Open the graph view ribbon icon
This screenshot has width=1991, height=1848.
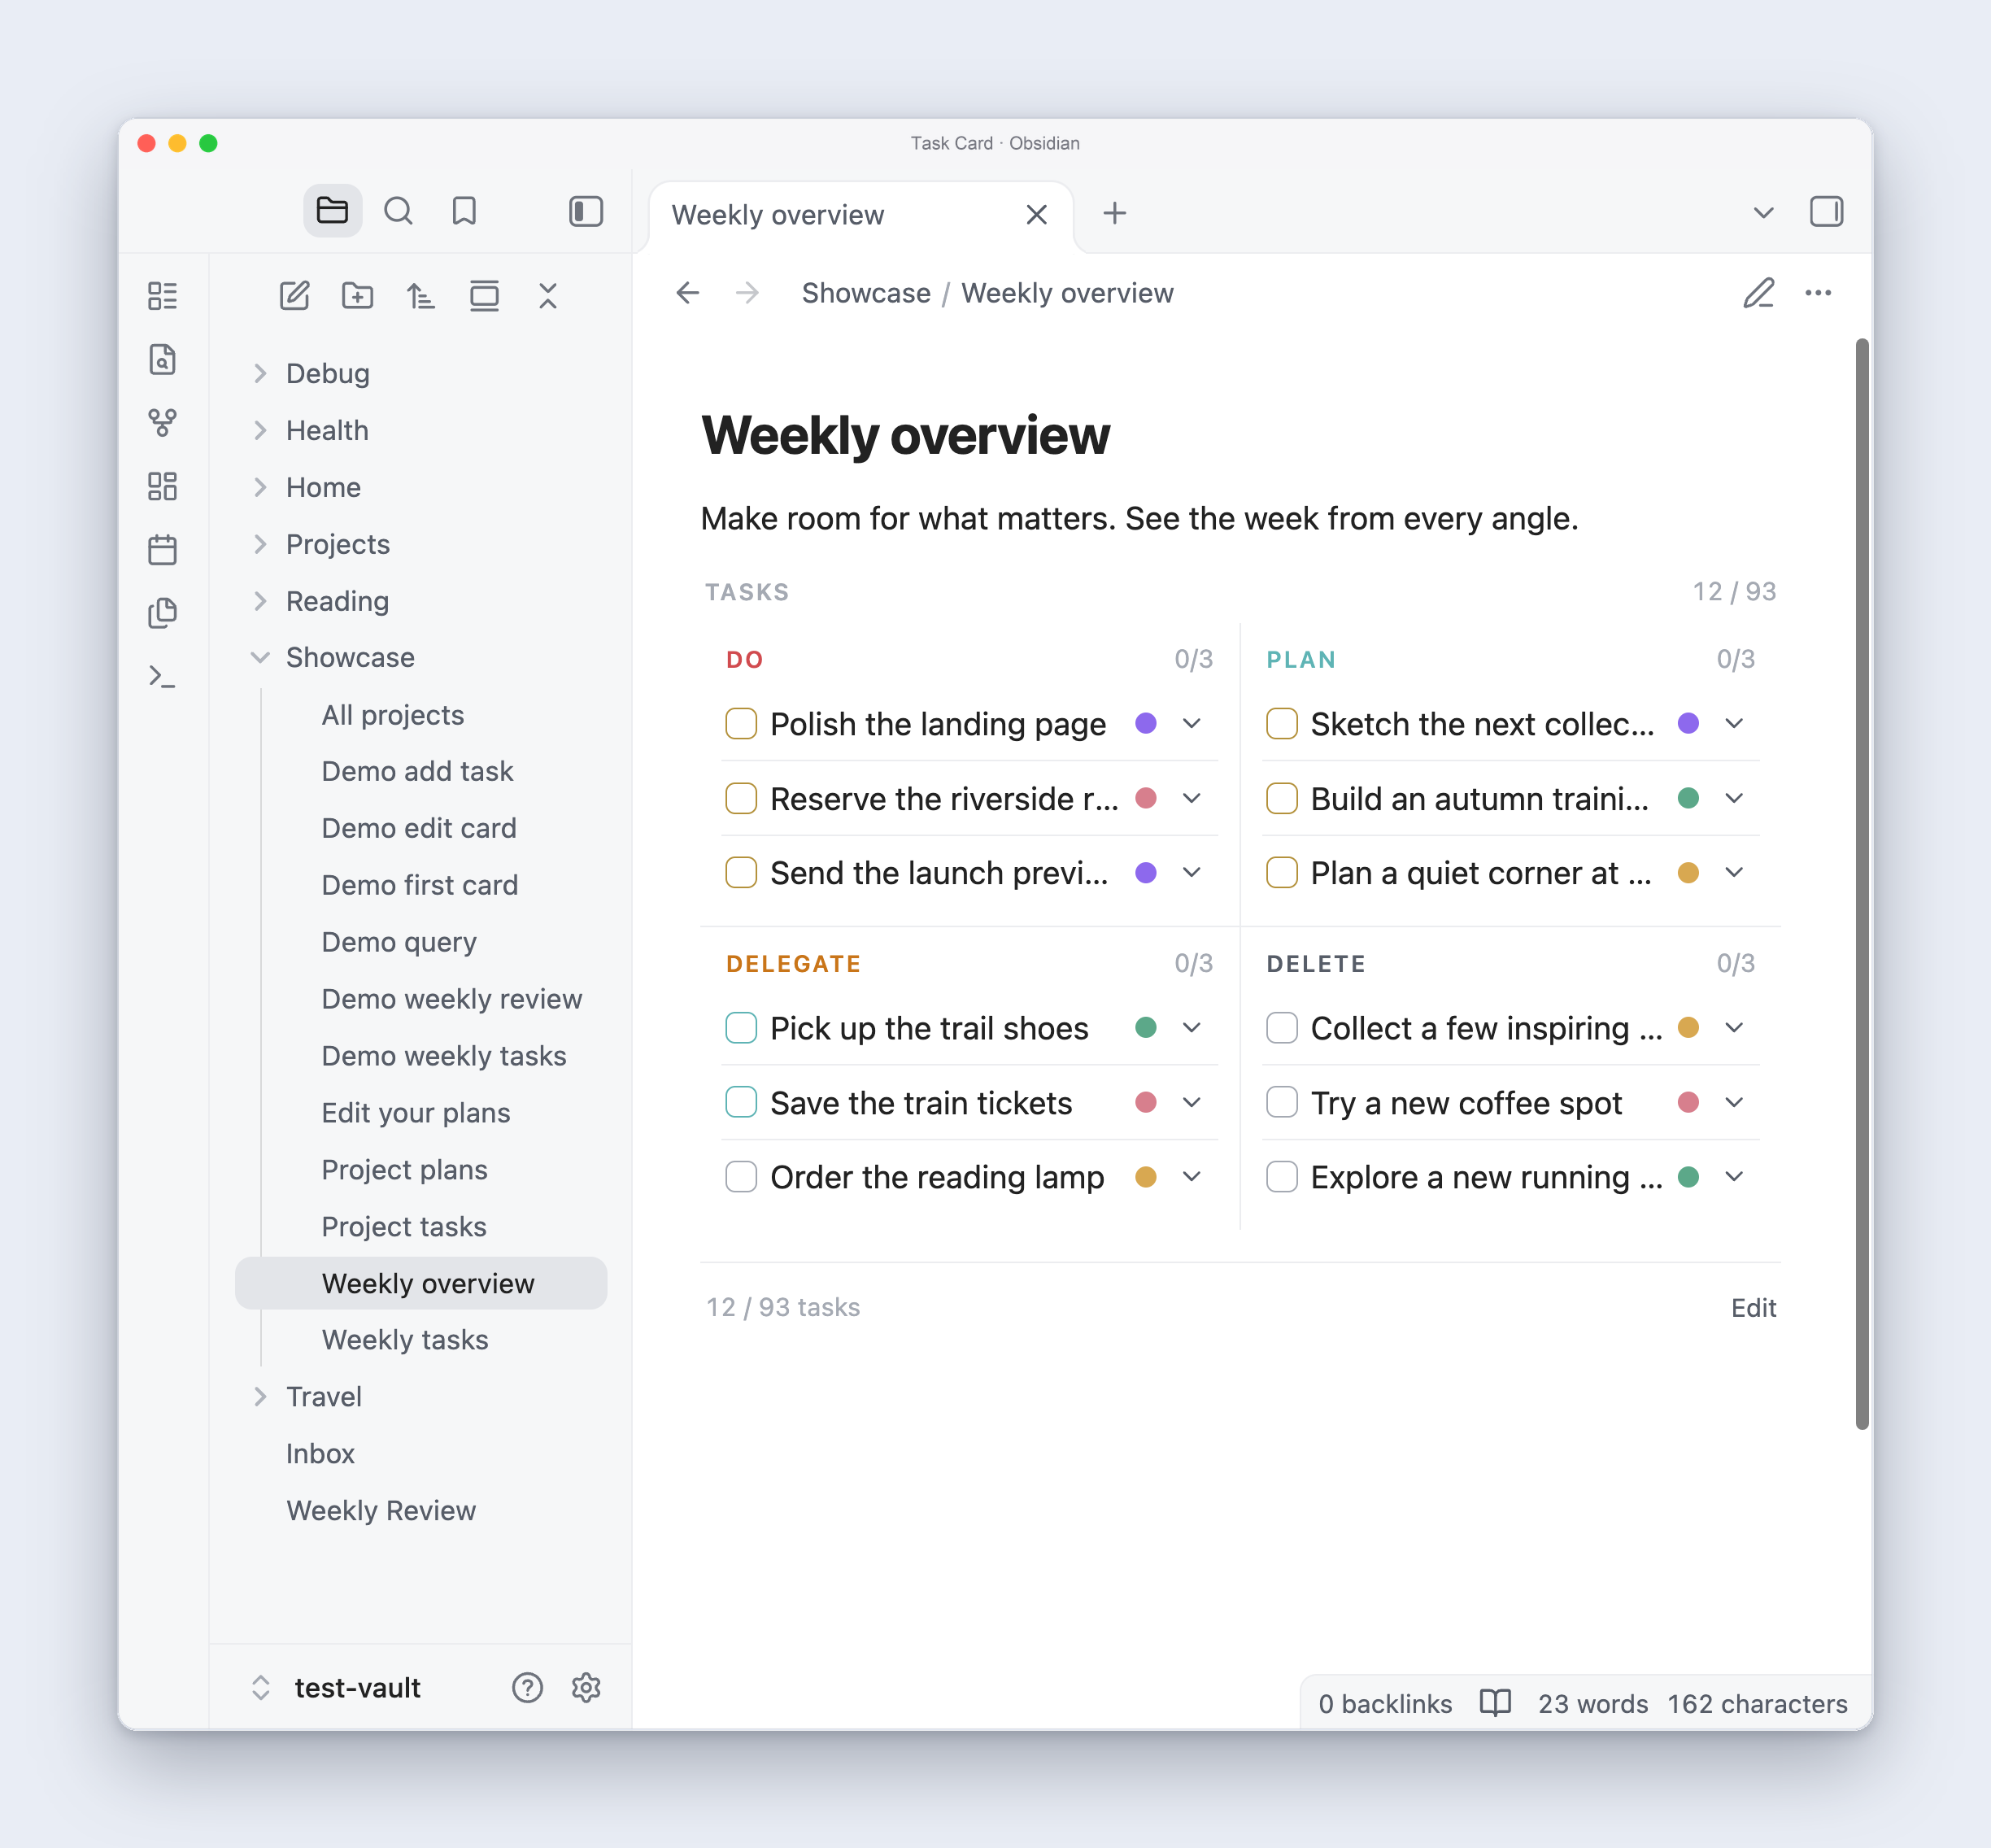point(162,423)
